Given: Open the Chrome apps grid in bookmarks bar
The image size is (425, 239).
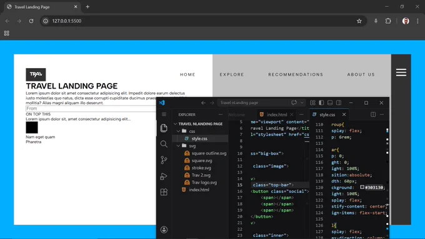Looking at the screenshot, I should click(6, 33).
